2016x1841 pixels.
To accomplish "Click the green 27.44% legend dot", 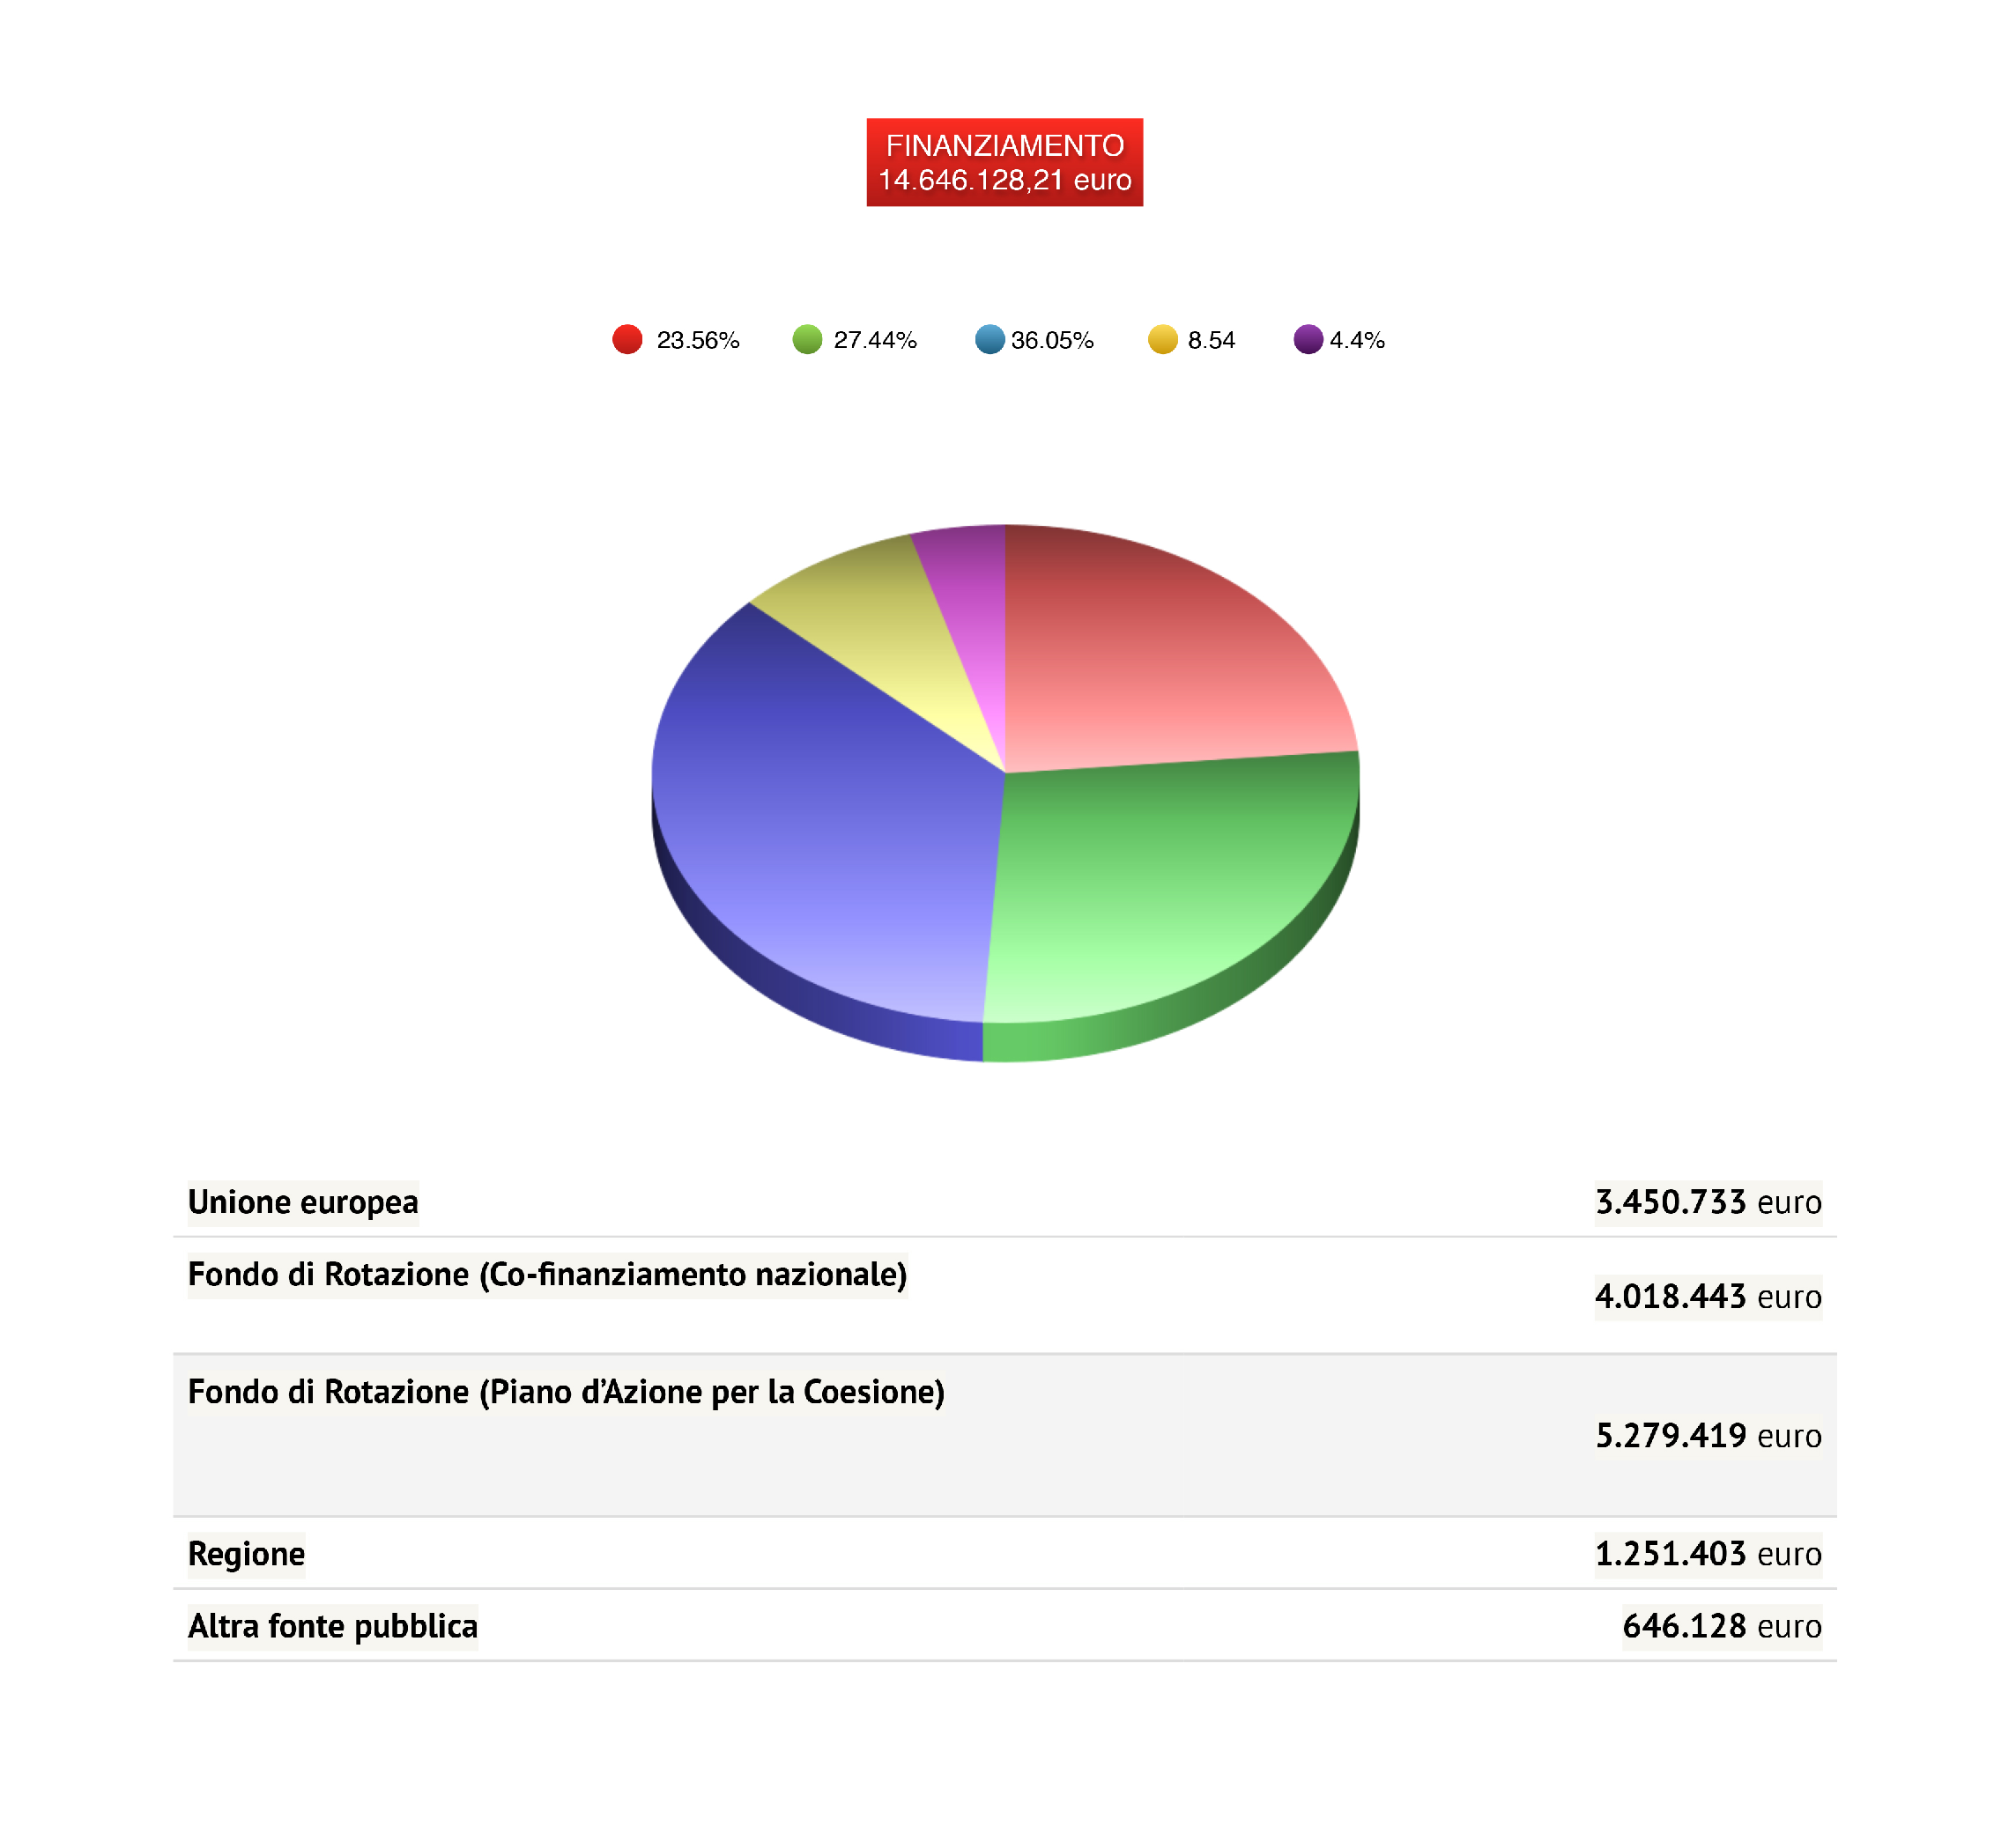I will pyautogui.click(x=808, y=340).
